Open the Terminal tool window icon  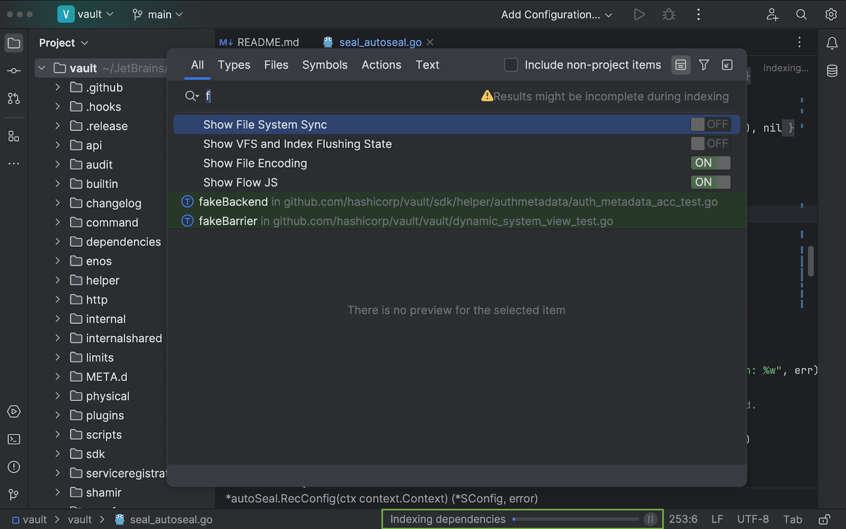coord(14,439)
